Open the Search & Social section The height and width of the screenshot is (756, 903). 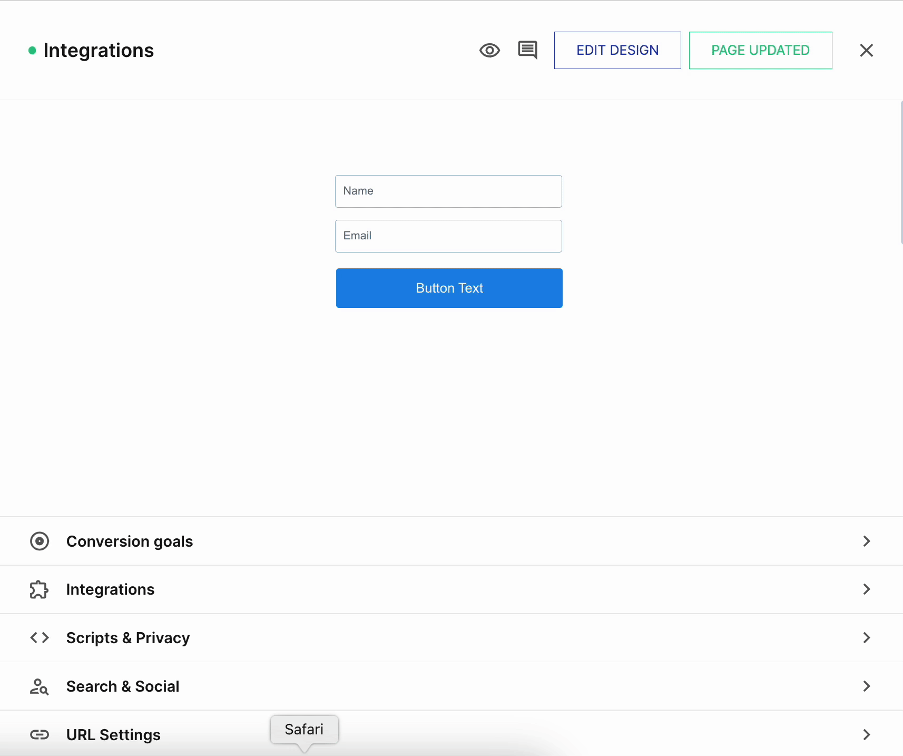[x=123, y=686]
